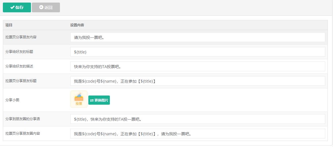Click the 分享给好友的标题 row label
Viewport: 333px width, 147px height.
click(x=19, y=52)
